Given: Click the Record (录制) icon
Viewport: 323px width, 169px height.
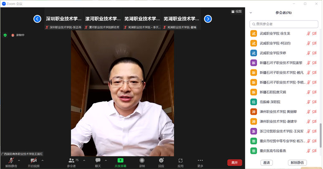Looking at the screenshot, I should tap(142, 161).
